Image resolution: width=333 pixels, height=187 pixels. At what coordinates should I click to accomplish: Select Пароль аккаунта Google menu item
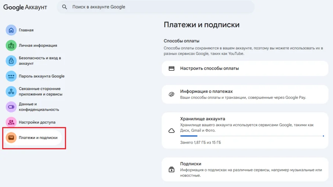41,76
